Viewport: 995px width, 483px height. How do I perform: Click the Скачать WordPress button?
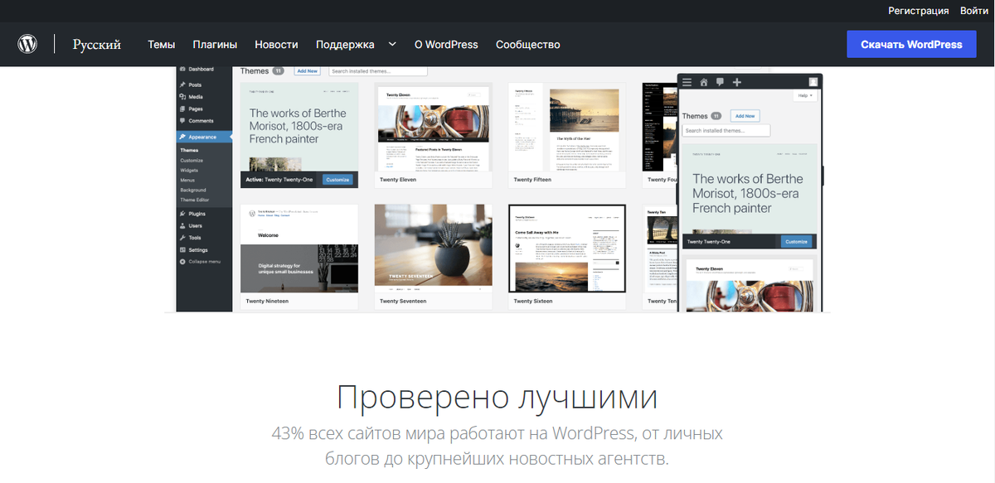pyautogui.click(x=911, y=44)
